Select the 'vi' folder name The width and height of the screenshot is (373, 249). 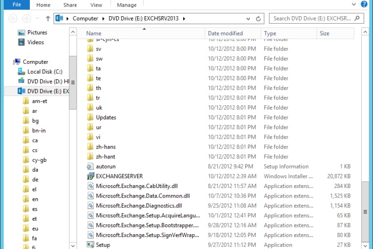[x=98, y=137]
